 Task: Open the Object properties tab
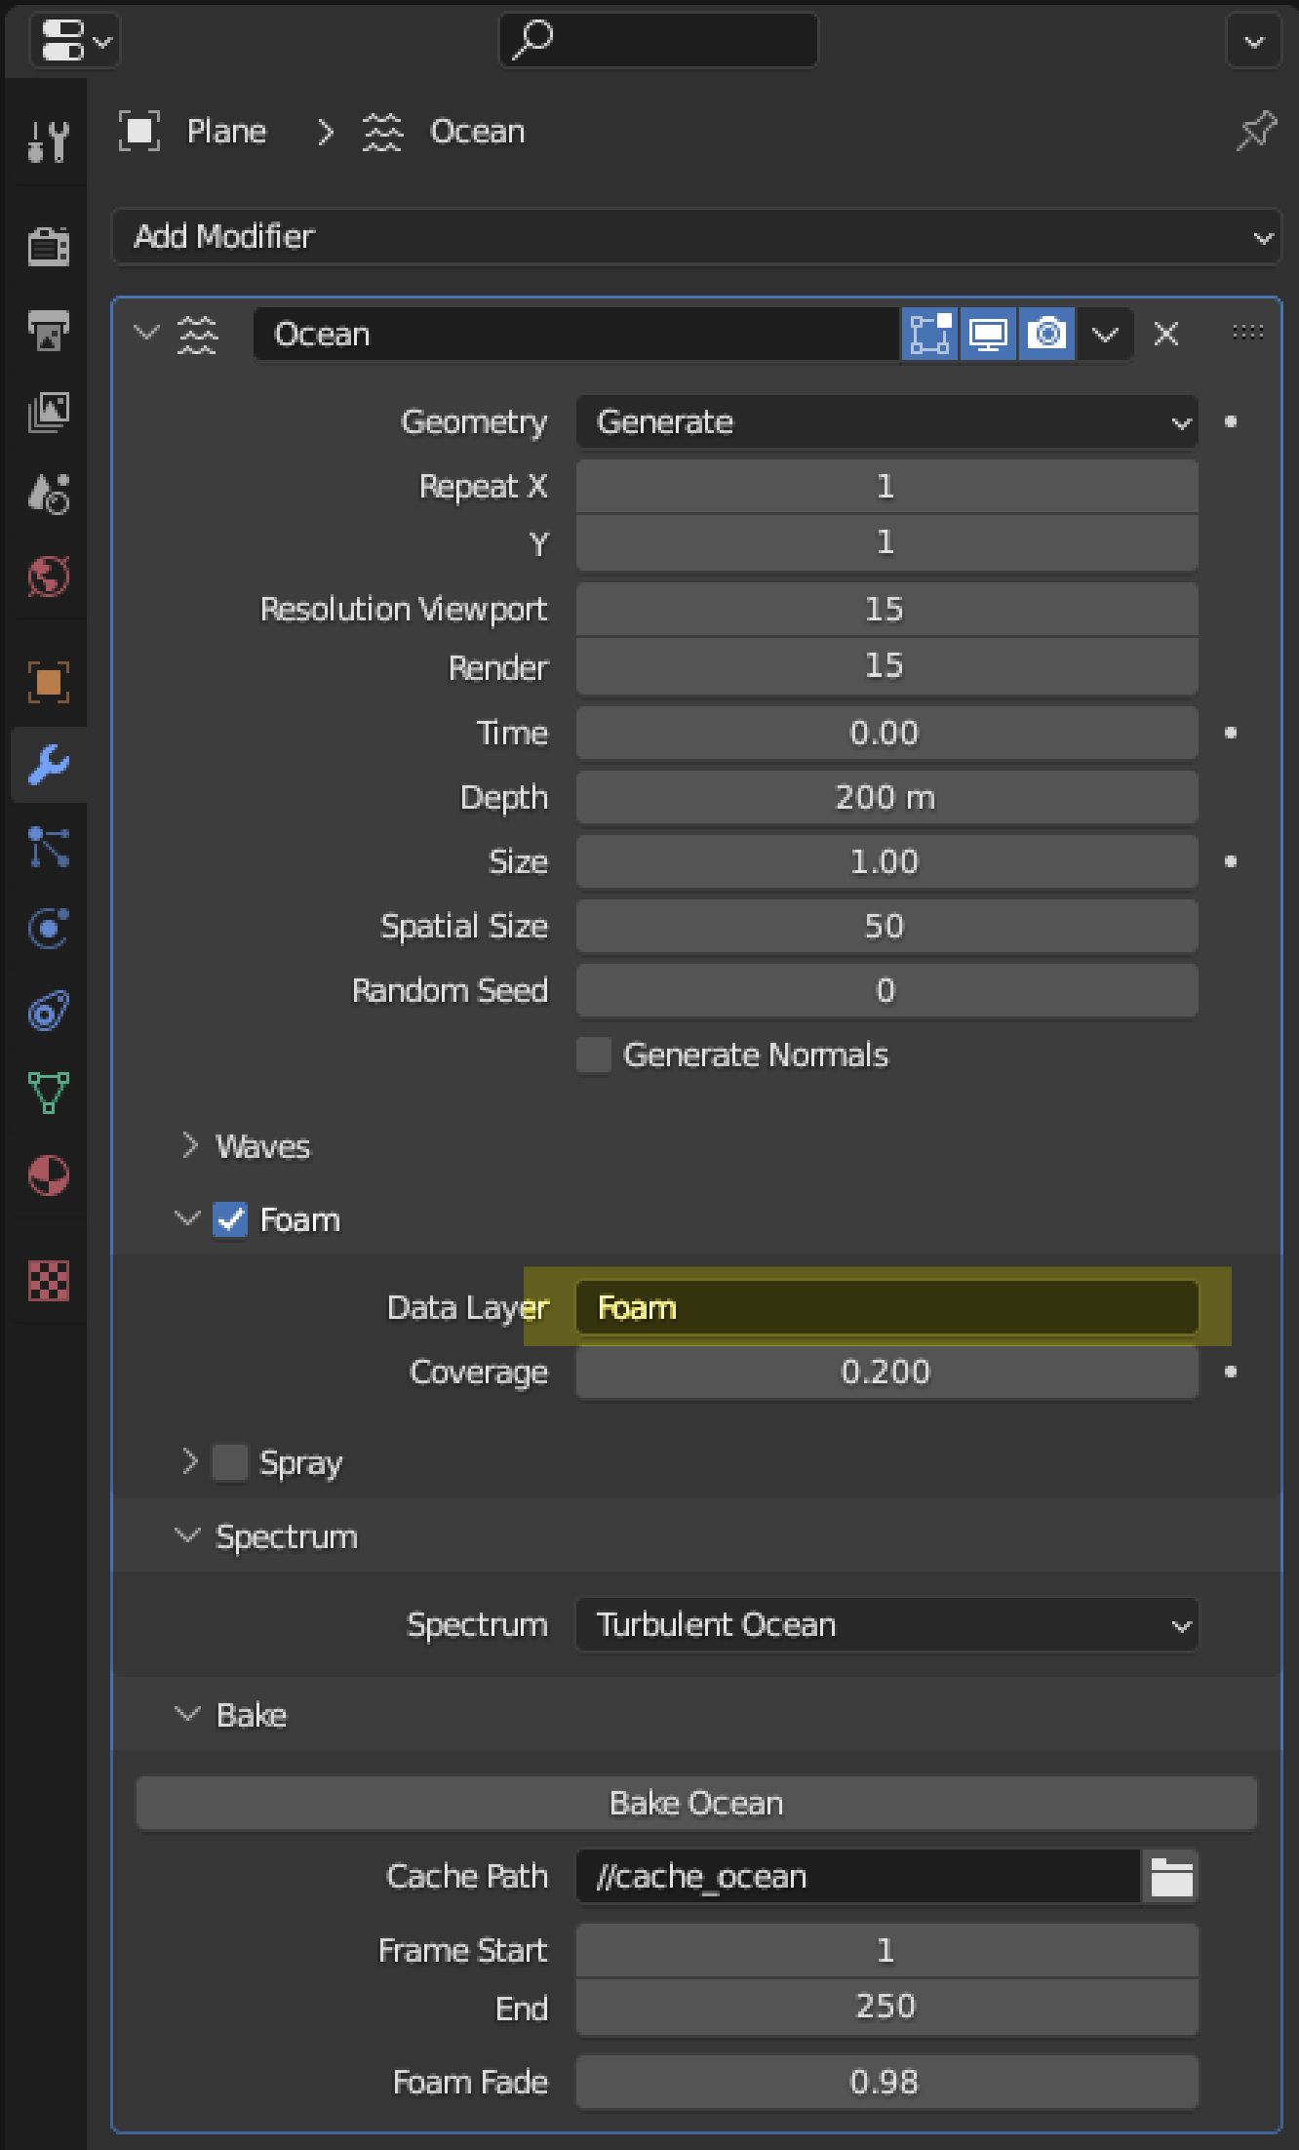(48, 682)
